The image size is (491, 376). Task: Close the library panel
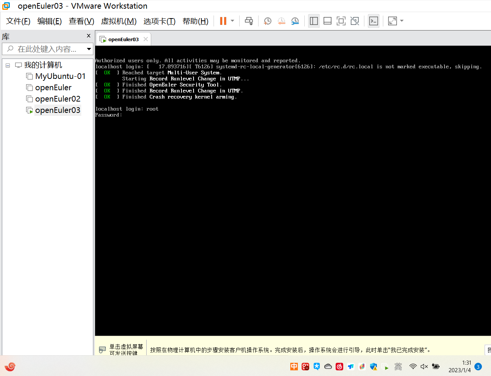88,36
